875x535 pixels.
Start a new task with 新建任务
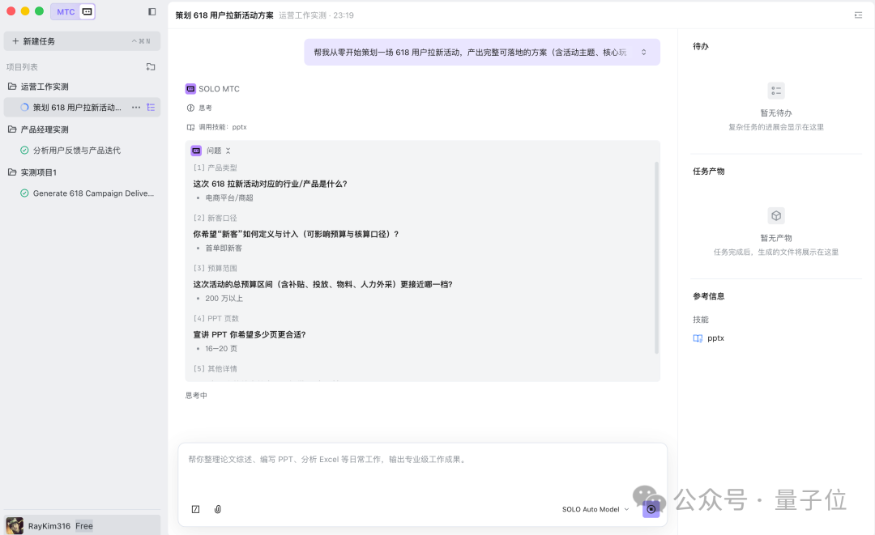[x=82, y=41]
